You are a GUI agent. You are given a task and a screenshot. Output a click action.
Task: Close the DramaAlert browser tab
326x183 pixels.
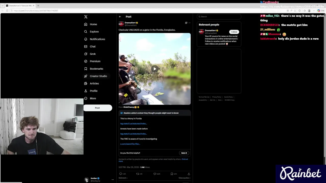(33, 6)
